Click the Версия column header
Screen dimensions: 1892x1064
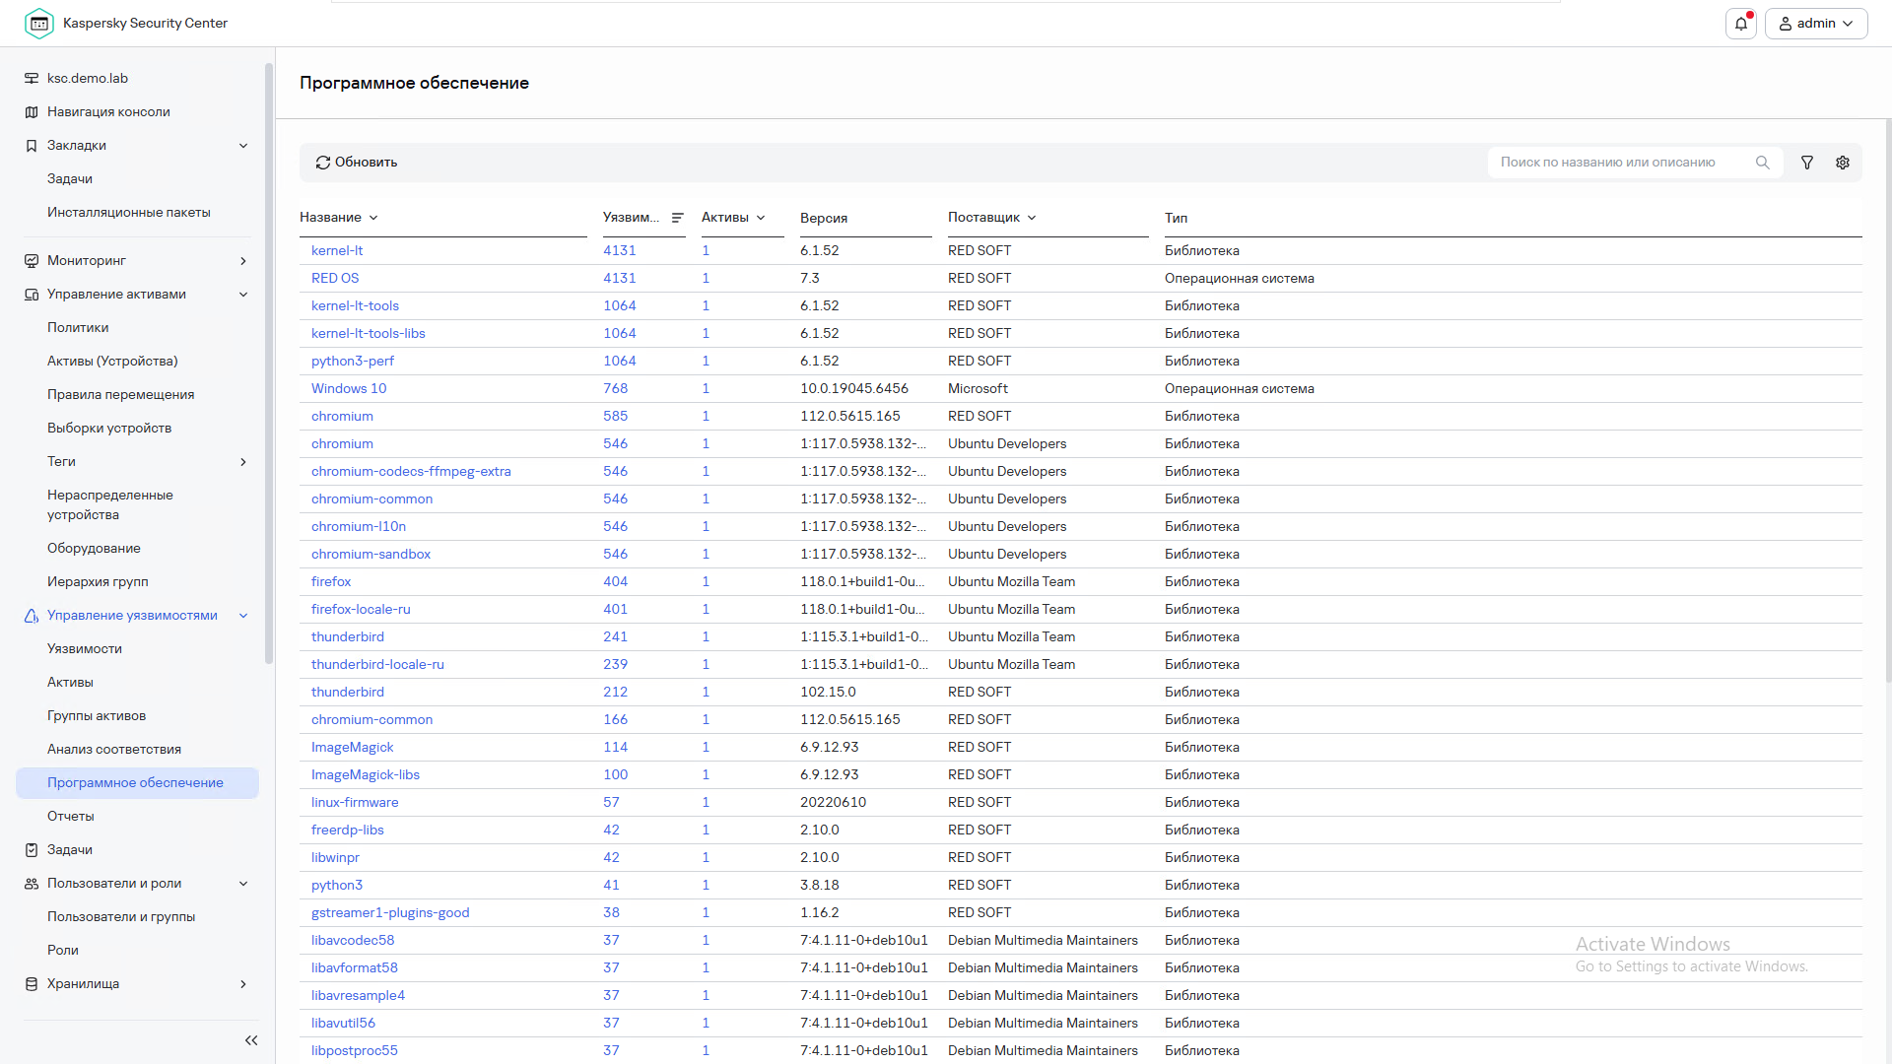pos(824,219)
